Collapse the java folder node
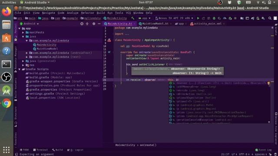Image resolution: width=278 pixels, height=156 pixels. click(23, 36)
